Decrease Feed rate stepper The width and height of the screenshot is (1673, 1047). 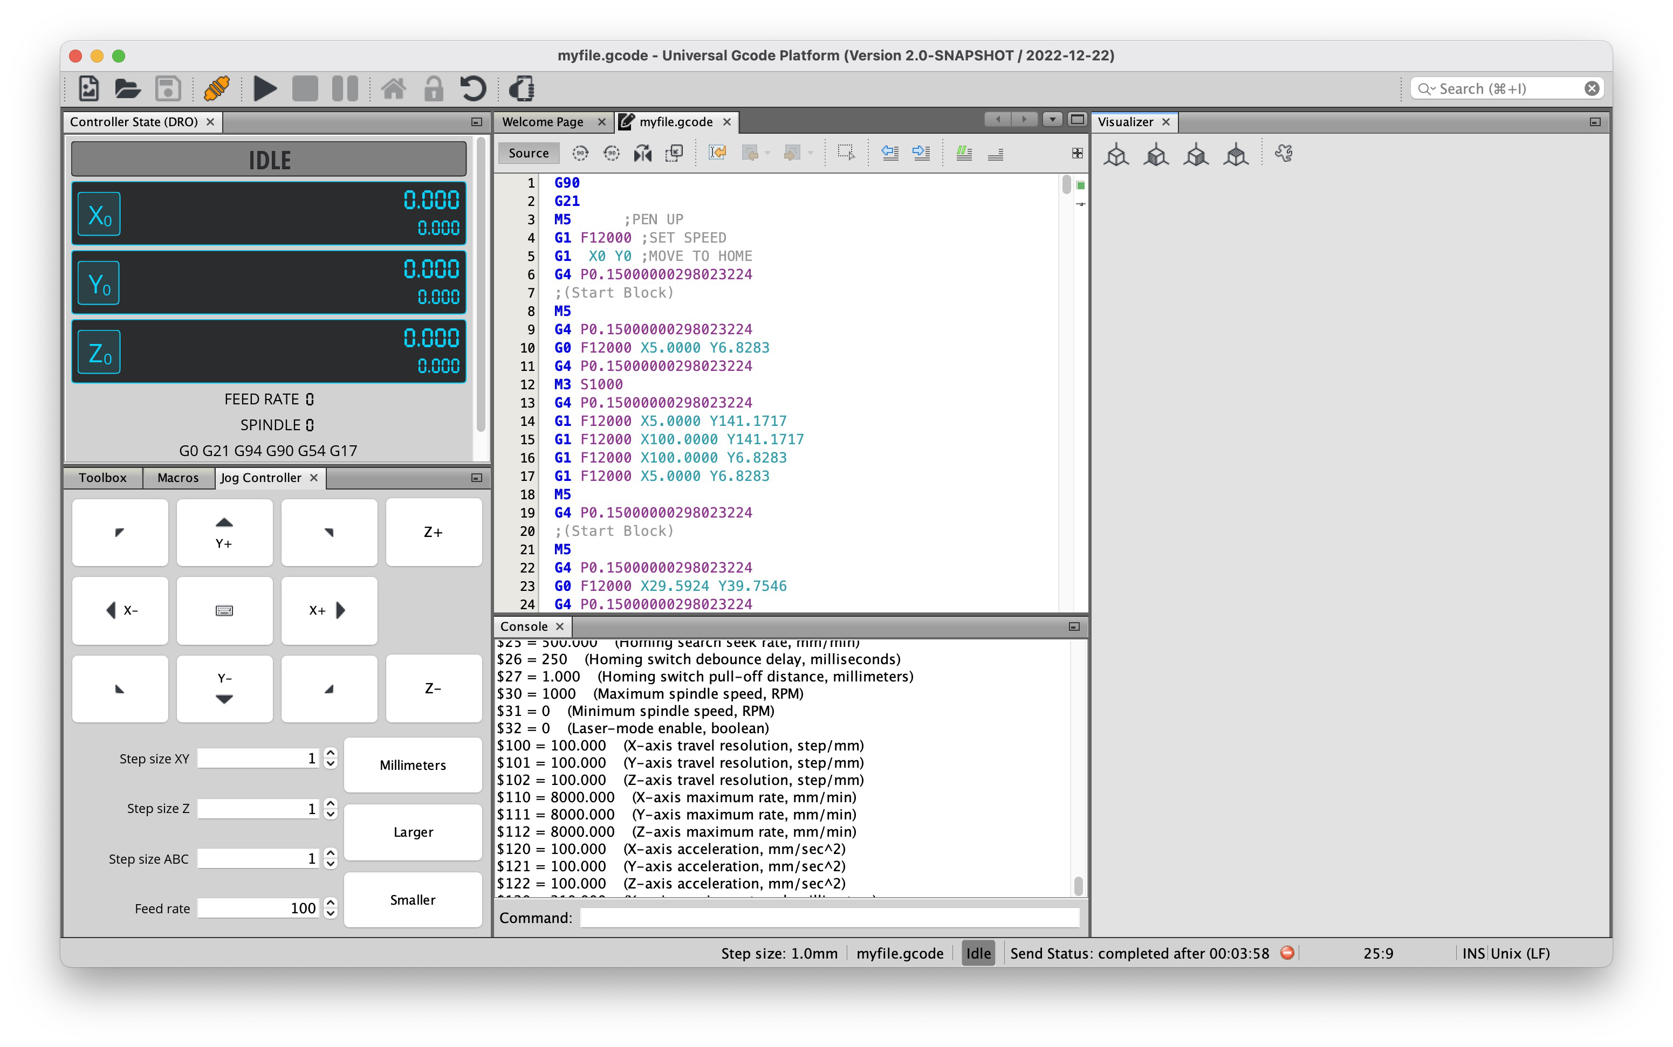(331, 913)
